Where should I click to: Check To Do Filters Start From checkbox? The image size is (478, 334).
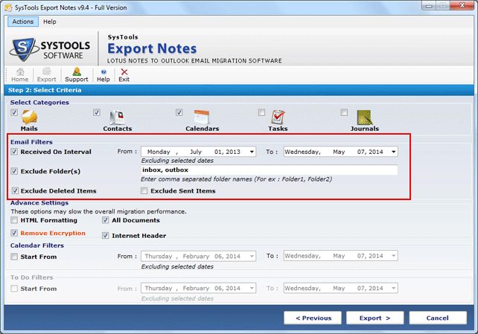[x=14, y=289]
